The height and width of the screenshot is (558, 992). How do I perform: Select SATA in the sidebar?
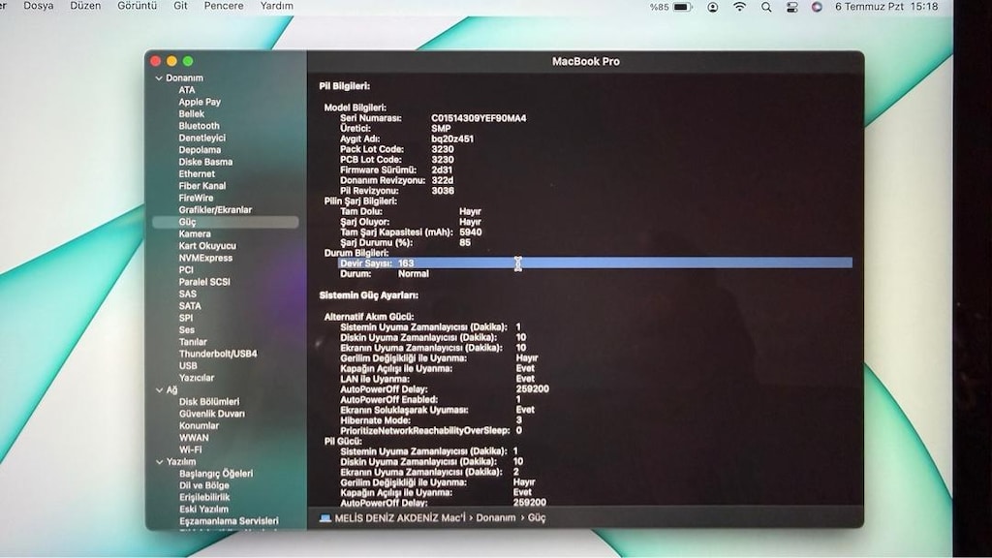[189, 306]
